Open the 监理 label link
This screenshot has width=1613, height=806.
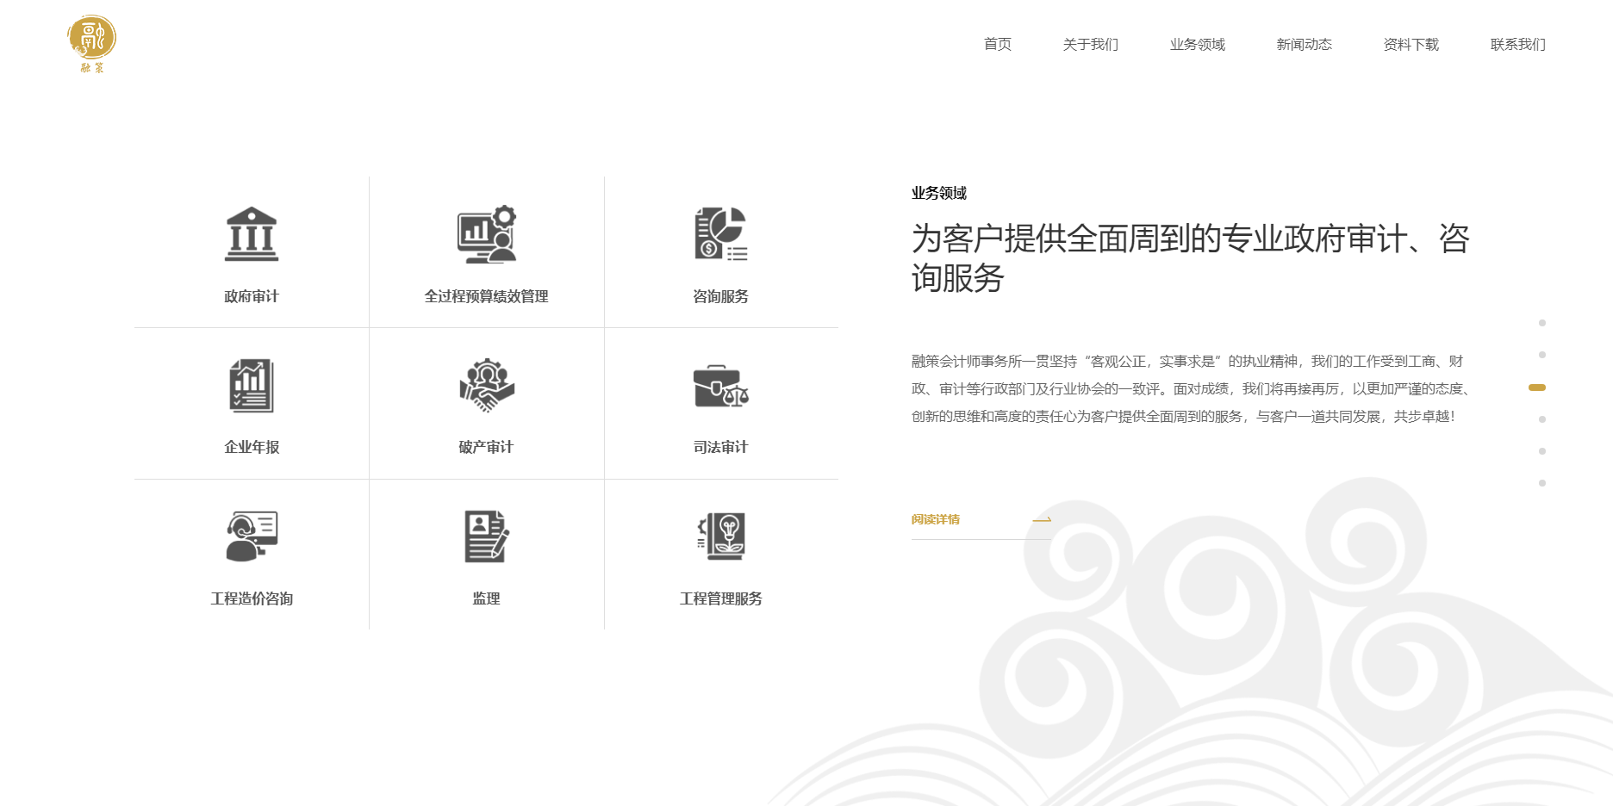pyautogui.click(x=487, y=598)
